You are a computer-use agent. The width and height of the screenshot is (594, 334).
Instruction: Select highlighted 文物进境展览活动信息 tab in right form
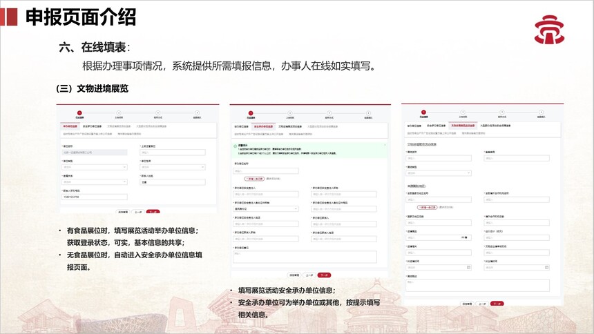463,126
